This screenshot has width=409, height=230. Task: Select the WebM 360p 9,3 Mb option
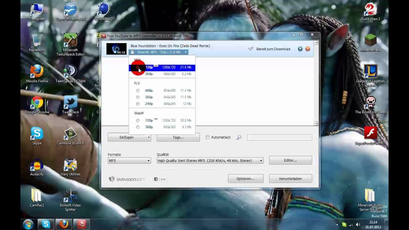click(x=162, y=127)
